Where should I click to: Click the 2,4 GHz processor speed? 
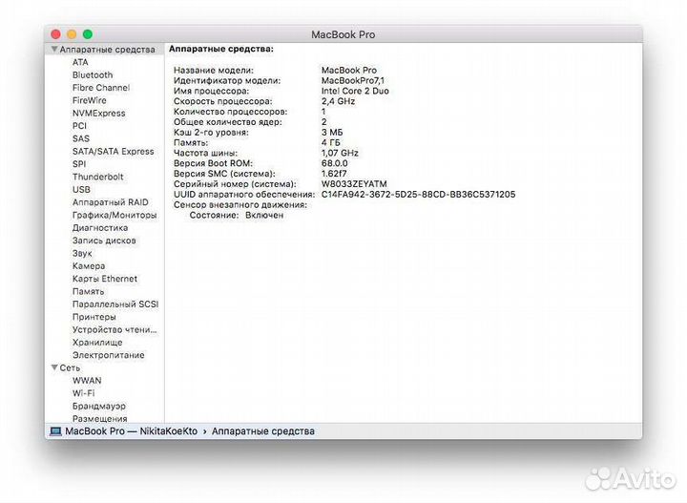pyautogui.click(x=338, y=101)
